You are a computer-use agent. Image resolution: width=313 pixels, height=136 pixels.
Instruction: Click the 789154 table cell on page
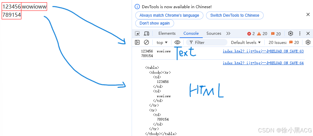tap(12, 15)
